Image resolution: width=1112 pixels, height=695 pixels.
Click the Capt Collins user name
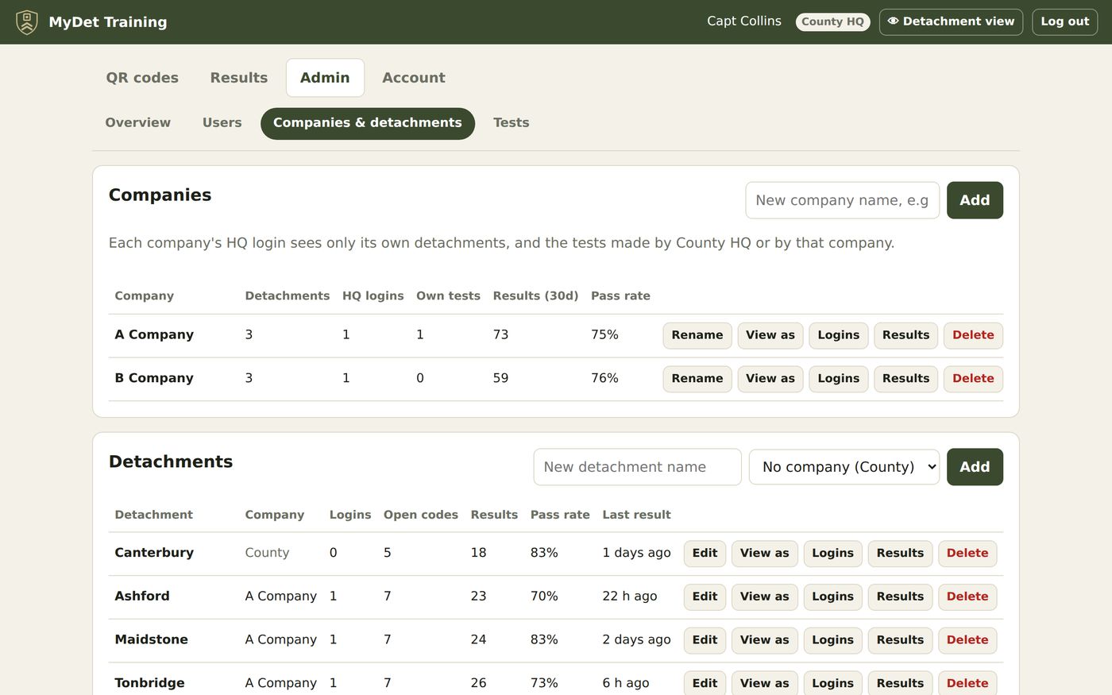744,21
